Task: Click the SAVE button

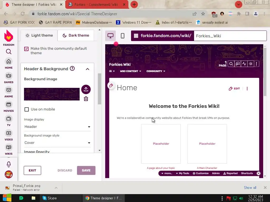Action: tap(86, 170)
